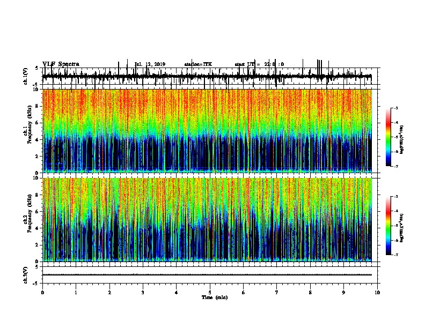Select the ch.2 colorbar log(PSD) label
Screen dimensions: 425x328
tap(401, 228)
